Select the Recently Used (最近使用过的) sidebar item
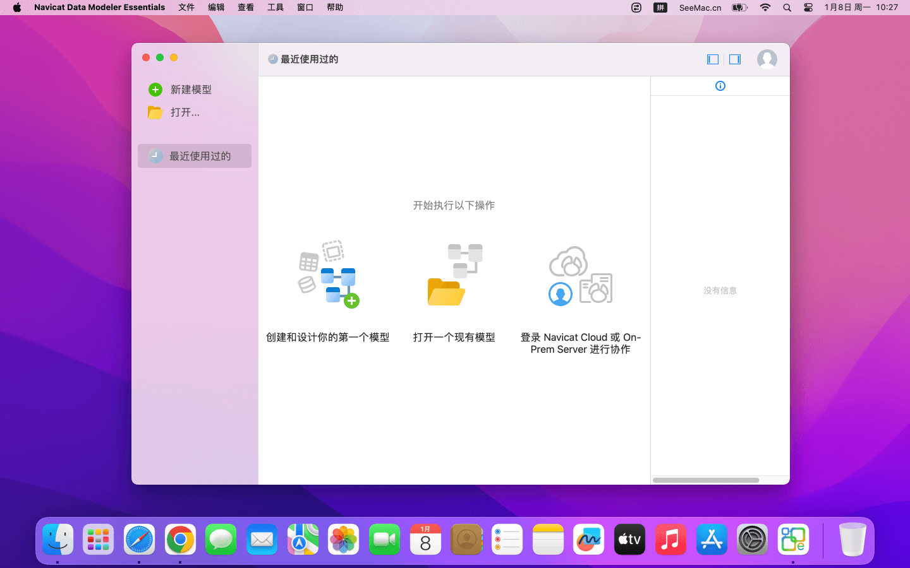This screenshot has width=910, height=568. [x=195, y=156]
